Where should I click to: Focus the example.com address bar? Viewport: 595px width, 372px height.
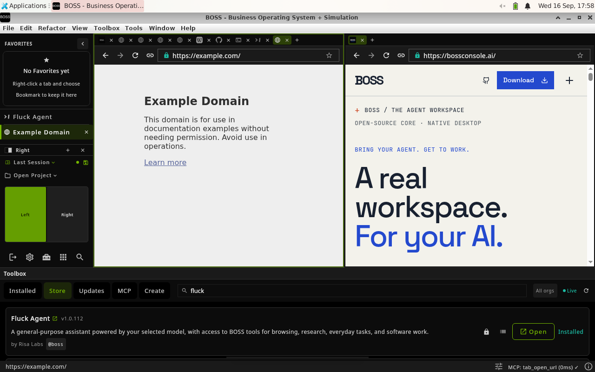pyautogui.click(x=248, y=55)
